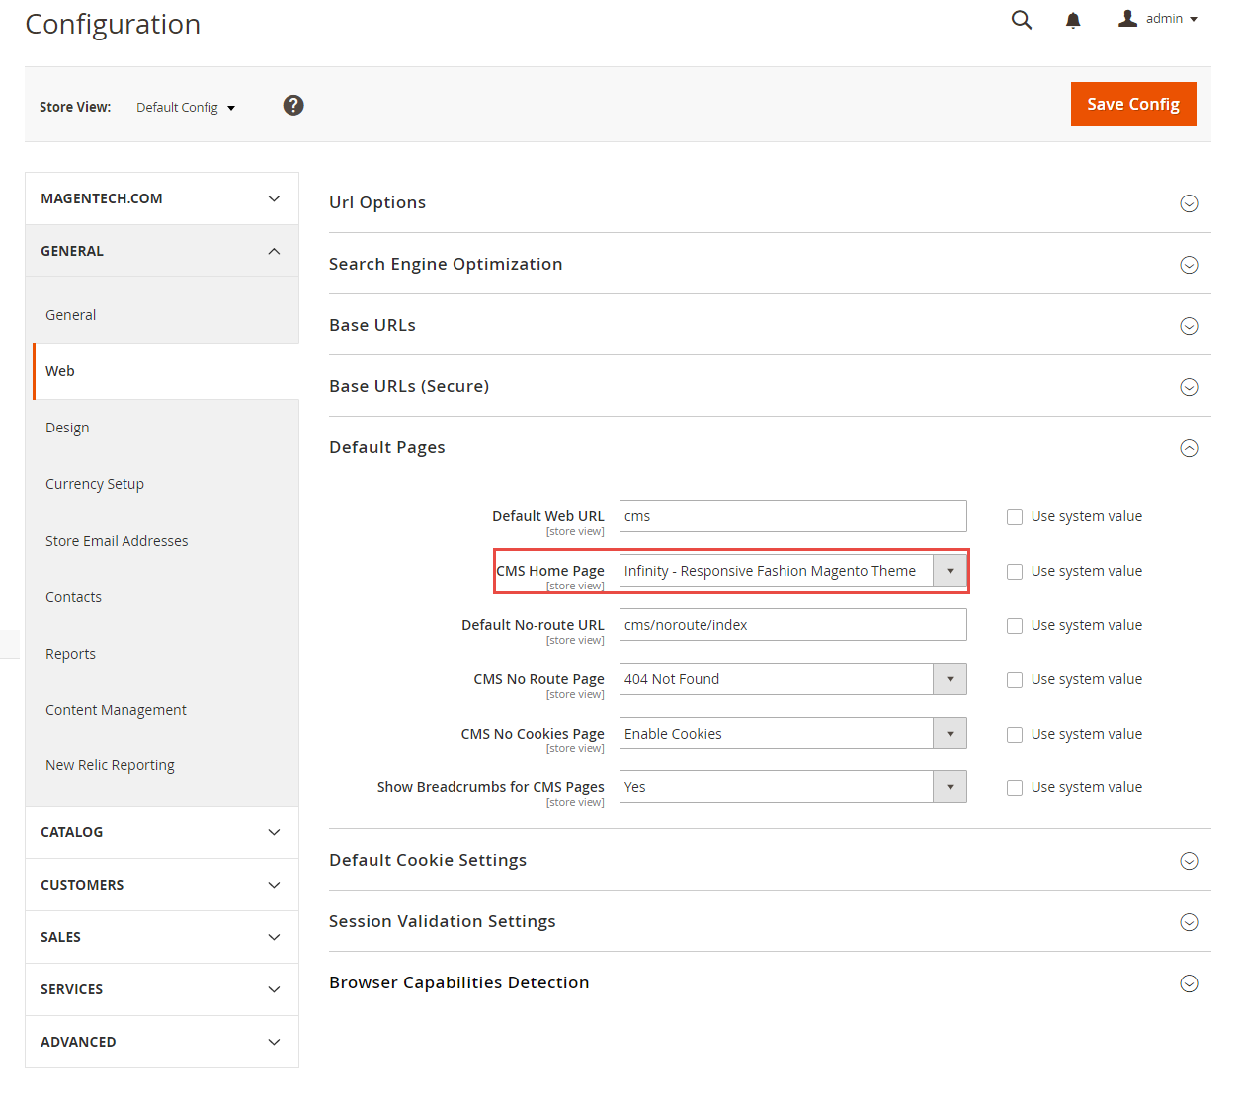
Task: Tick Use system value for CMS No Route Page
Action: coord(1015,680)
